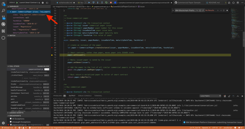245x129 pixels.
Task: Open changes icon in editor title bar
Action: [x=229, y=3]
